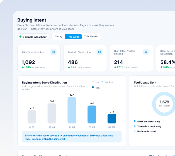The height and width of the screenshot is (156, 175).
Task: Click the Buying Intent Score Distribution title
Action: pos(44,83)
